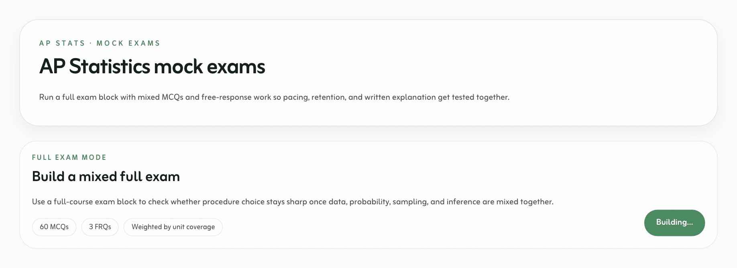737x268 pixels.
Task: Click the Run a full exam block description
Action: point(274,97)
